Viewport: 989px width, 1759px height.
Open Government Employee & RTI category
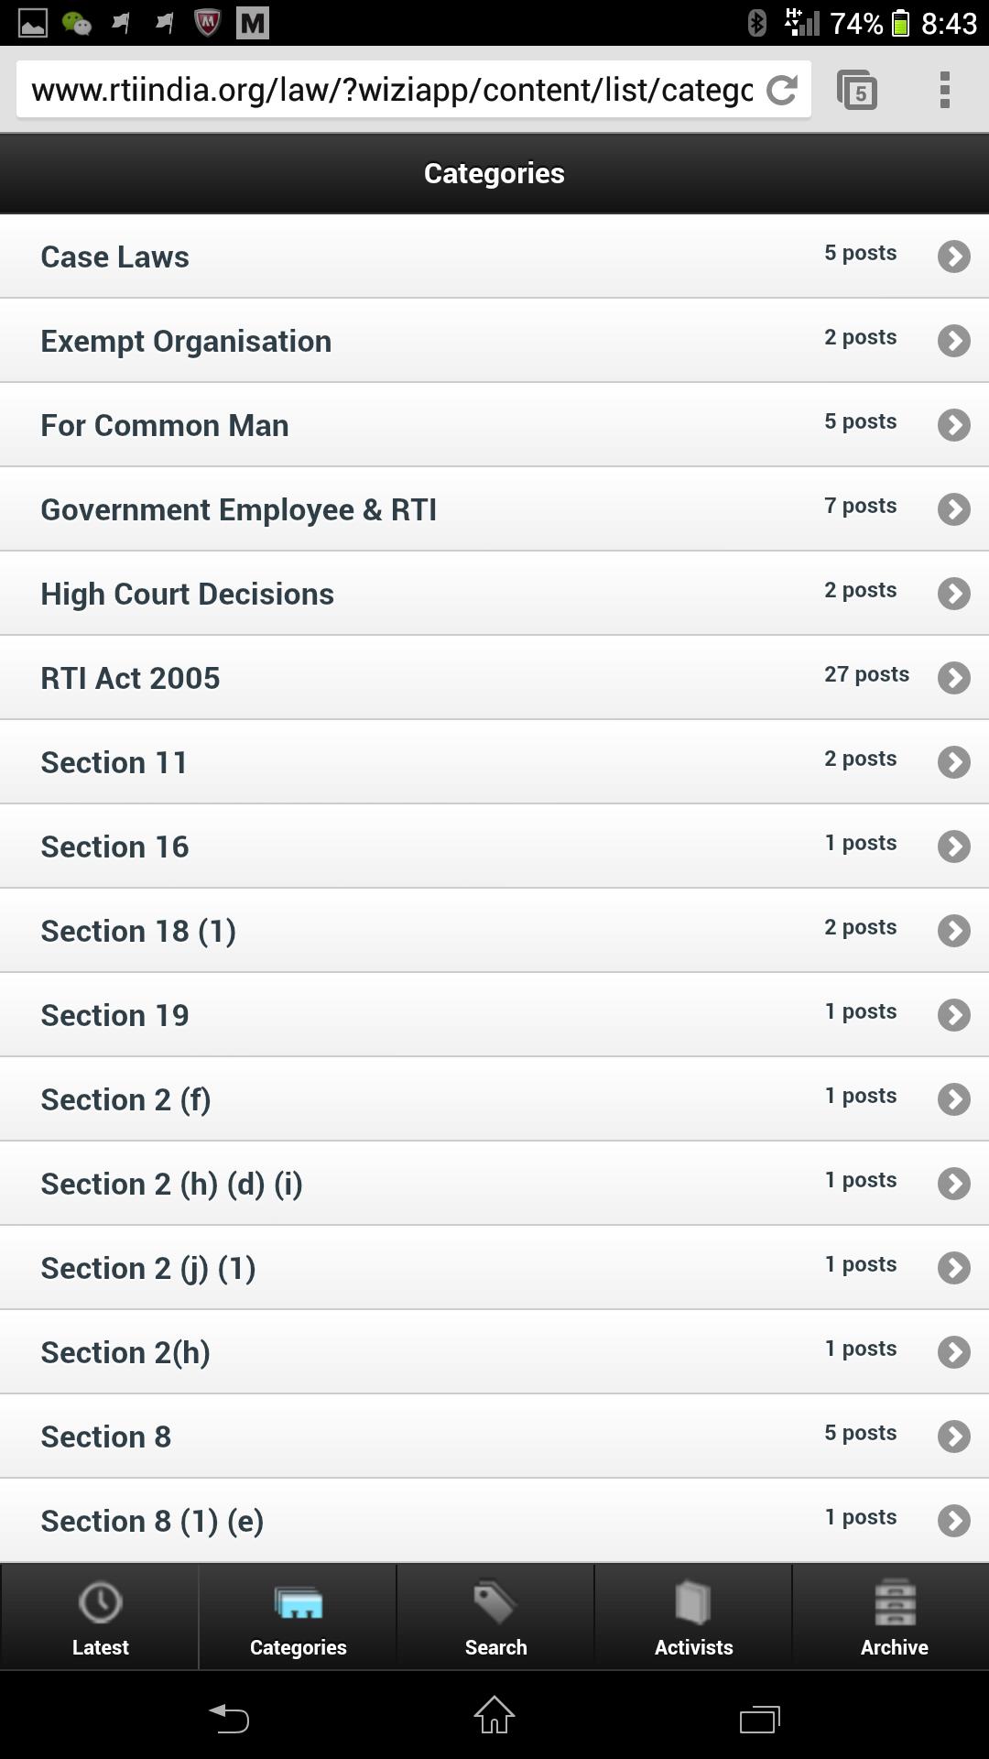[238, 509]
